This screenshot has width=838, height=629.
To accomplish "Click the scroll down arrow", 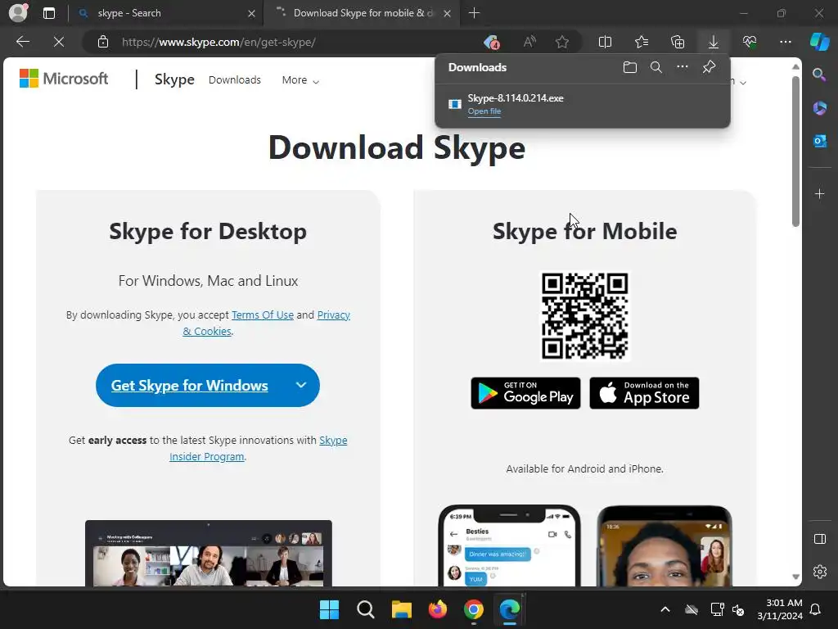I will pos(795,577).
